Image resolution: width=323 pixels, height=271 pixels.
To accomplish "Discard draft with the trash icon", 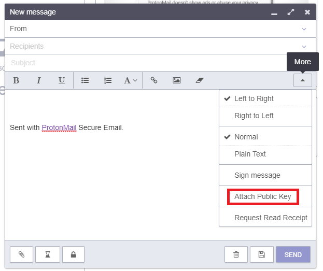I will (x=236, y=254).
